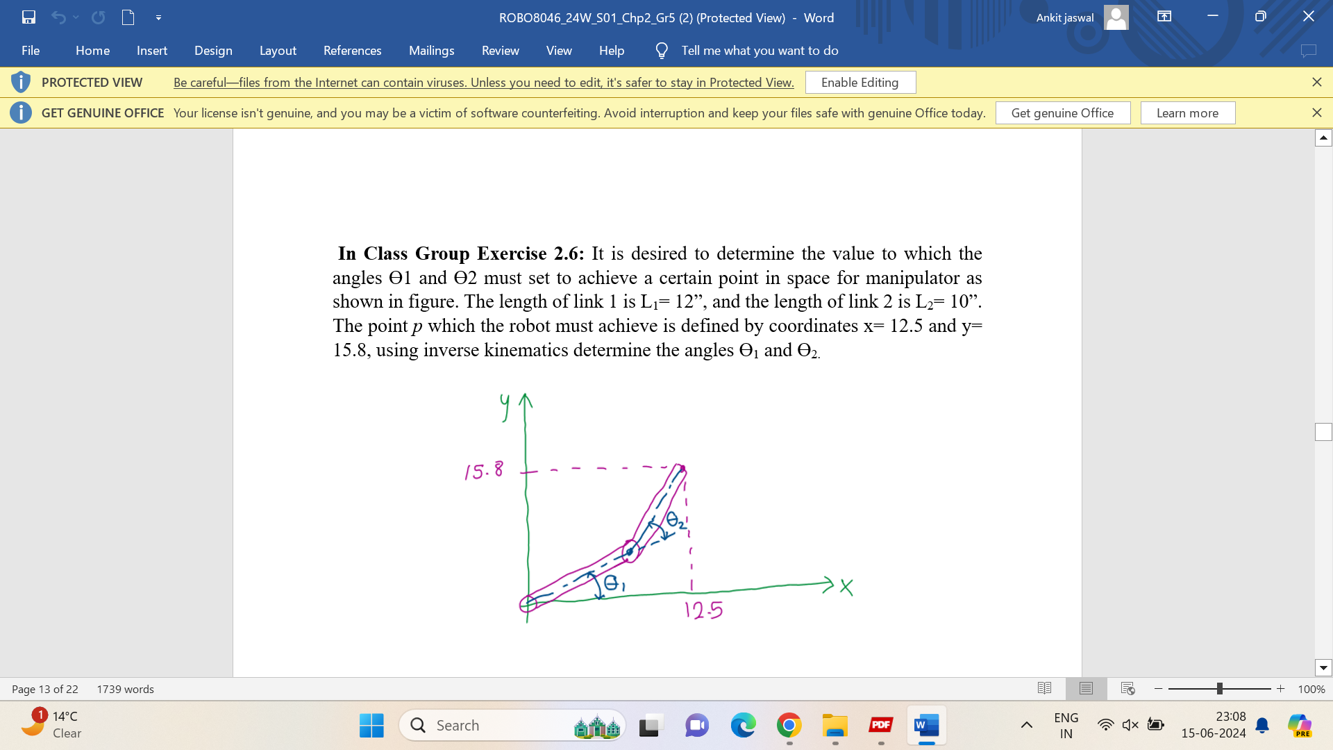The width and height of the screenshot is (1333, 750).
Task: Switch to Read Mode view
Action: point(1044,688)
